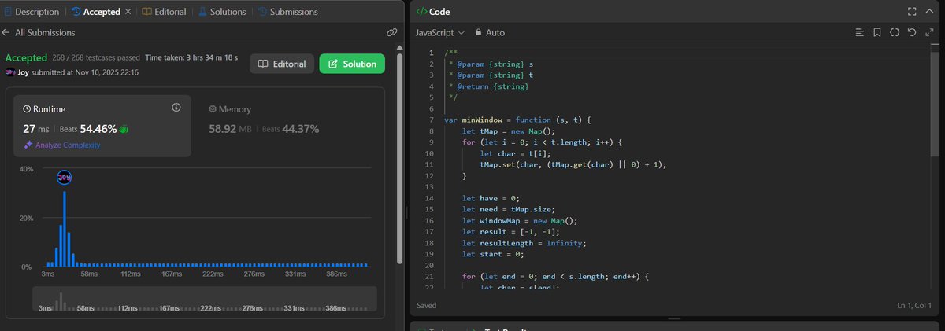Viewport: 945px width, 331px height.
Task: Click the 44.37% memory beats value
Action: click(301, 128)
